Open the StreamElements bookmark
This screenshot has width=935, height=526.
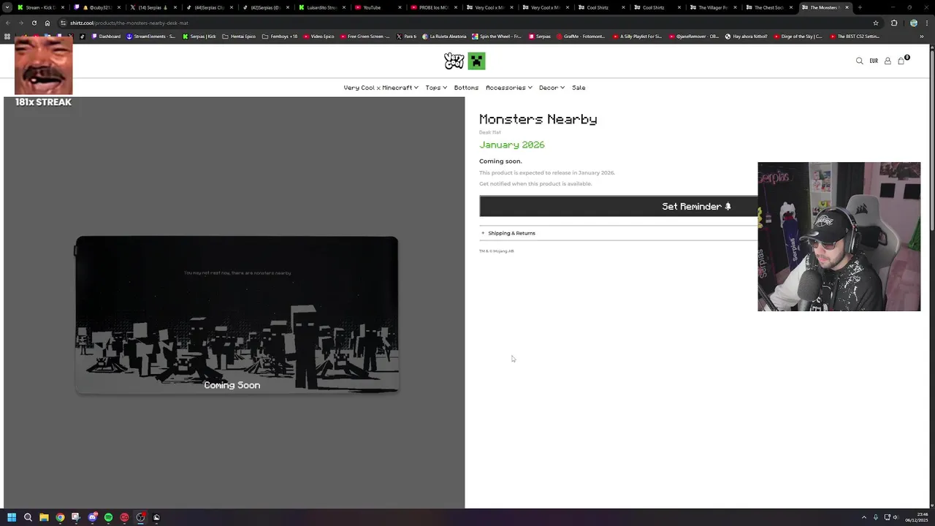(150, 37)
